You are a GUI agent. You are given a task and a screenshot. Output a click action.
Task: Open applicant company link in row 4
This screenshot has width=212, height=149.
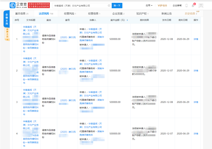pos(91,125)
